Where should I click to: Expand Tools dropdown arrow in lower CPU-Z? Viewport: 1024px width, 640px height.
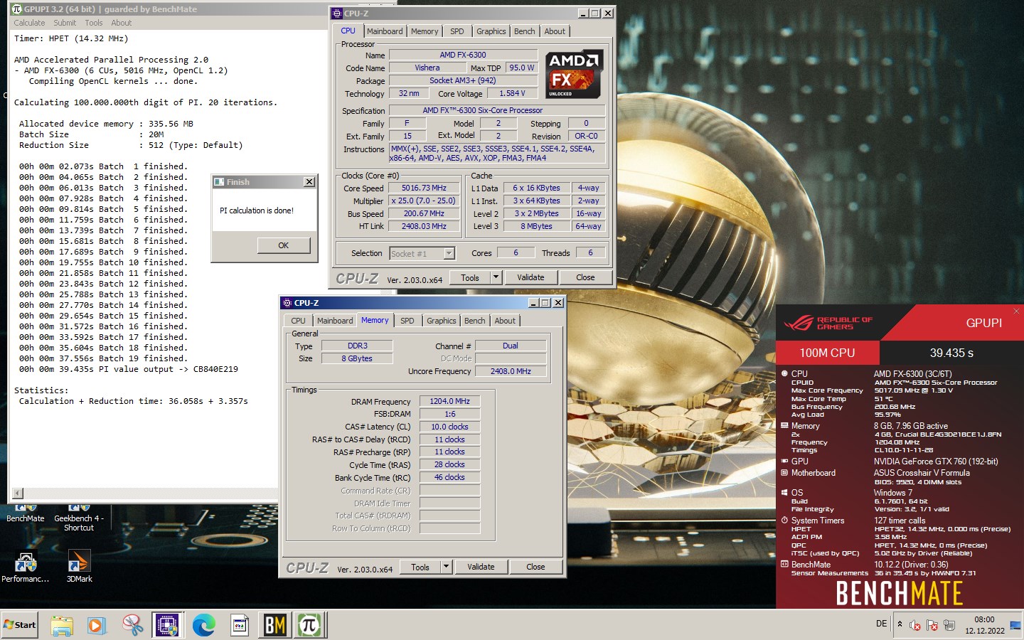[x=447, y=567]
